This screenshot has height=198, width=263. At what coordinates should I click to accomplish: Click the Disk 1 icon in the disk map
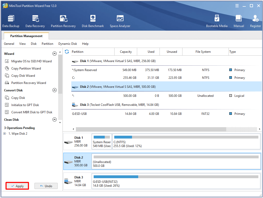coord(68,142)
